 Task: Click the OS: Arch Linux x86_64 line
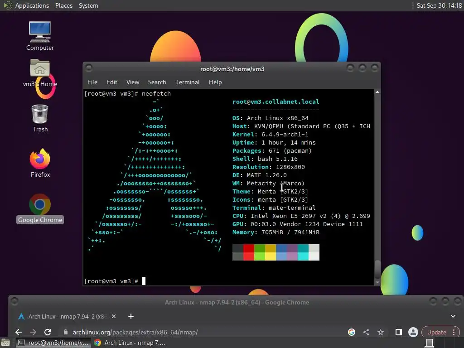click(270, 118)
